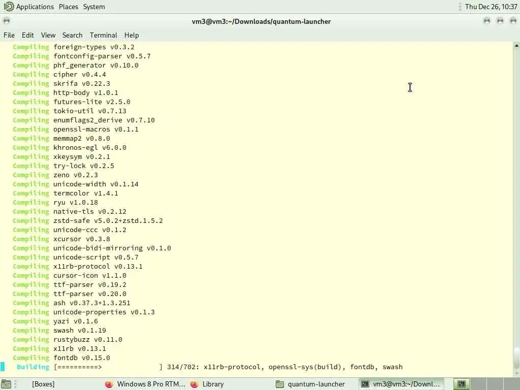This screenshot has width=520, height=390.
Task: Click the title text vm3@vm3:~/Downloads/quantum-launcher
Action: click(262, 21)
